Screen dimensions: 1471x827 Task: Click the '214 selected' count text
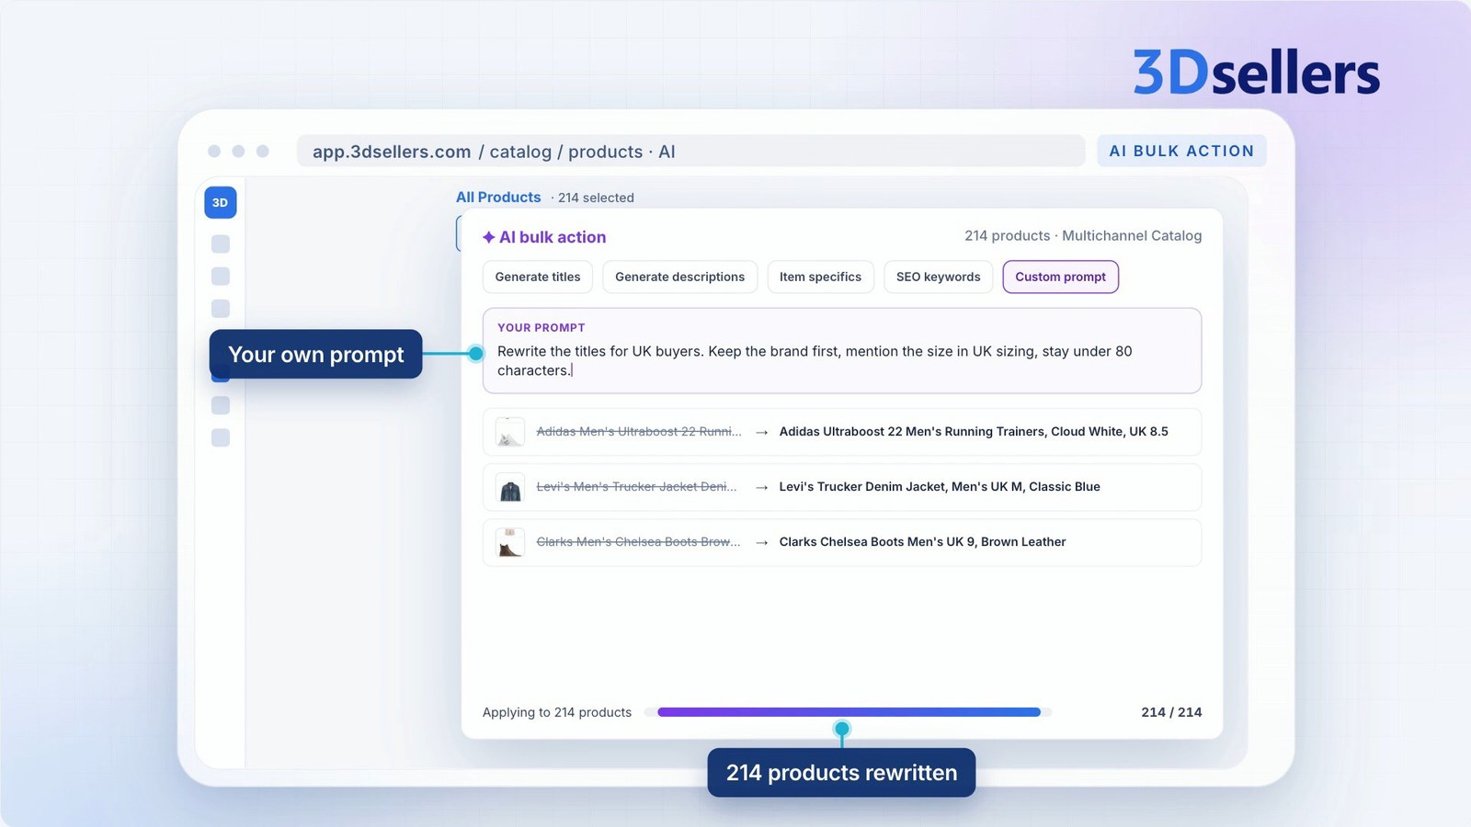pyautogui.click(x=596, y=198)
